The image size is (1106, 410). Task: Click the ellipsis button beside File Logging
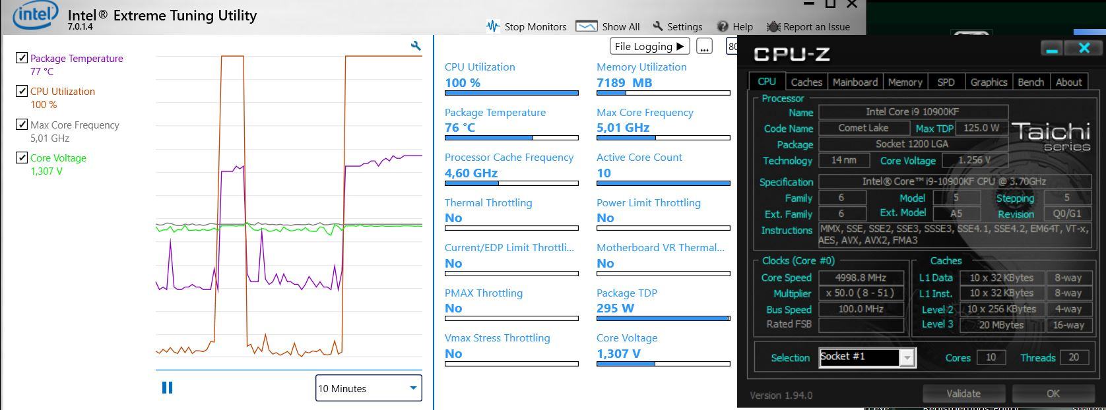coord(704,47)
